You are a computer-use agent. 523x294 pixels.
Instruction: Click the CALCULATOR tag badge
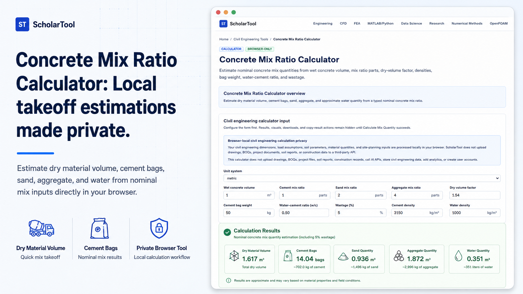point(231,49)
